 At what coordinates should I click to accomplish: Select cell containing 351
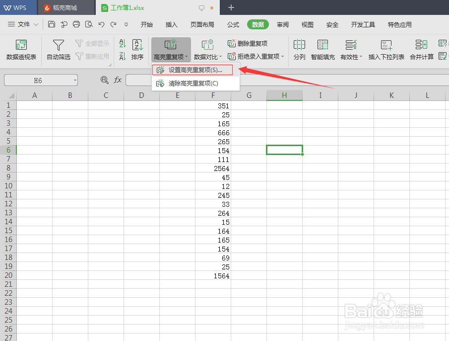click(x=213, y=105)
